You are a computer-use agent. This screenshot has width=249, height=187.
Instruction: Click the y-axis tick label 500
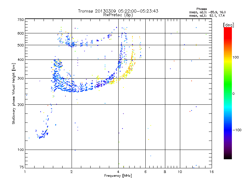click(x=21, y=45)
